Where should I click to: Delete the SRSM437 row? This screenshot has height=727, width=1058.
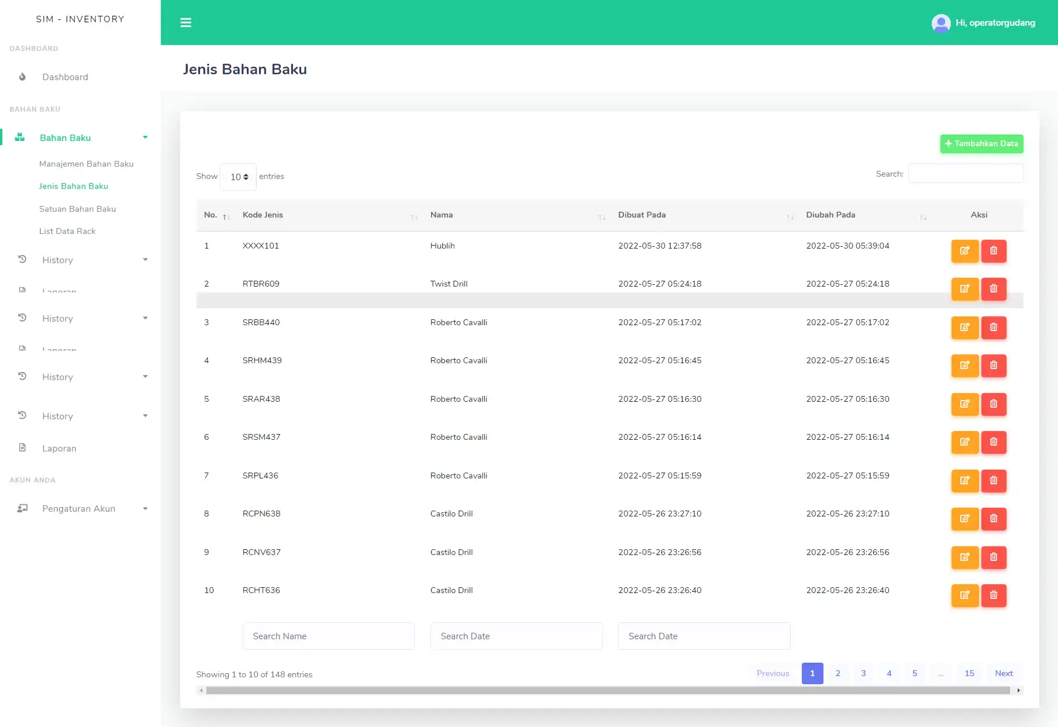pyautogui.click(x=994, y=442)
